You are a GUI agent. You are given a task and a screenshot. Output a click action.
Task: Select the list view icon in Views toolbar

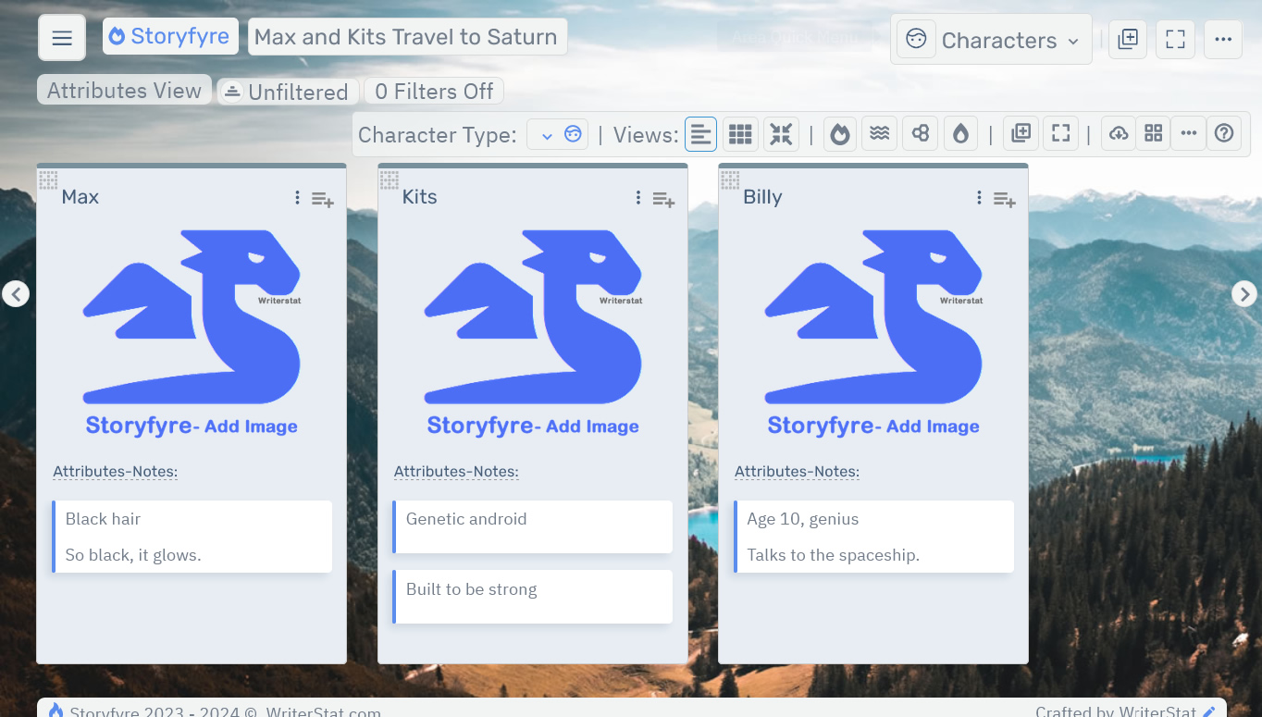[700, 133]
